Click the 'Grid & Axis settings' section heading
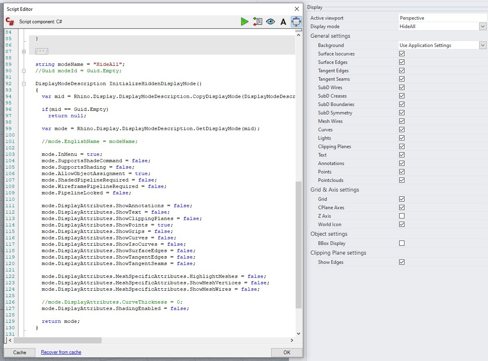This screenshot has width=488, height=361. tap(335, 190)
